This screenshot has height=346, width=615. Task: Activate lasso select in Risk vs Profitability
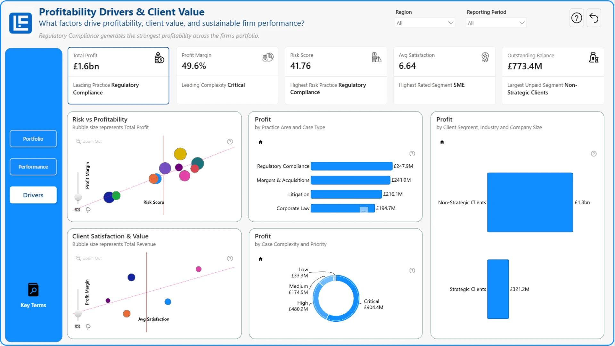[x=88, y=210]
